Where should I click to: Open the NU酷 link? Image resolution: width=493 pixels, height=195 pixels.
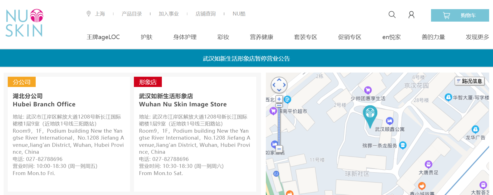(239, 14)
